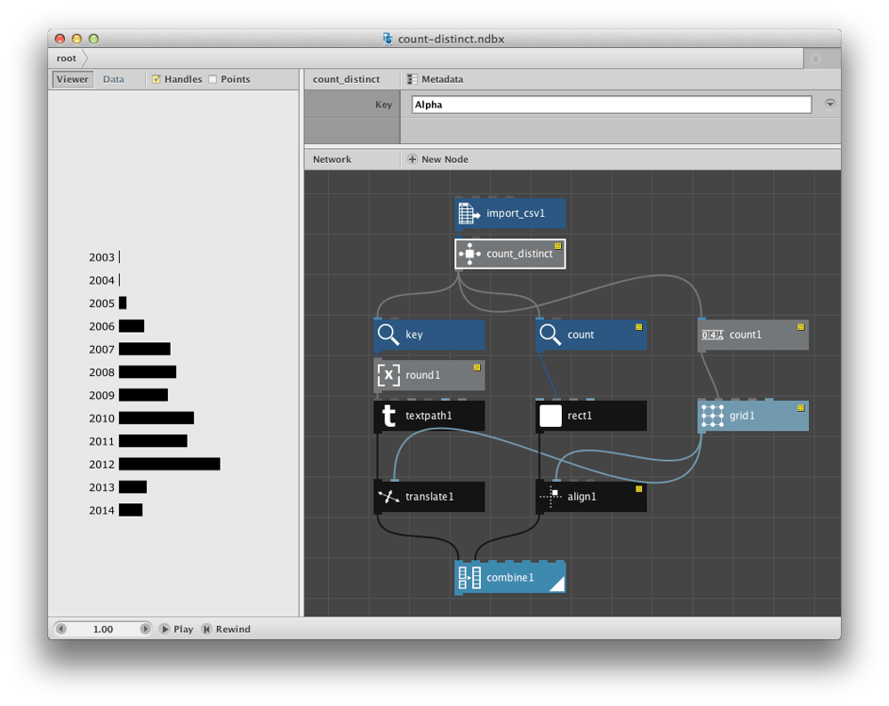Click the rect1 node white square icon
889x706 pixels.
click(x=550, y=415)
